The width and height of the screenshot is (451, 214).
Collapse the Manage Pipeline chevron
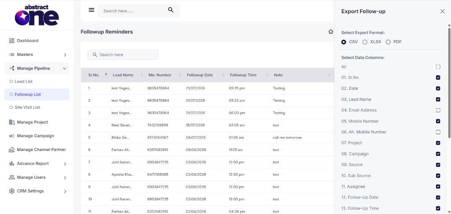(x=64, y=68)
